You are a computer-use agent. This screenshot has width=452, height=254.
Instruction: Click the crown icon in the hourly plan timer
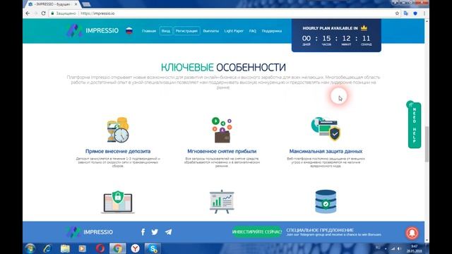364,28
